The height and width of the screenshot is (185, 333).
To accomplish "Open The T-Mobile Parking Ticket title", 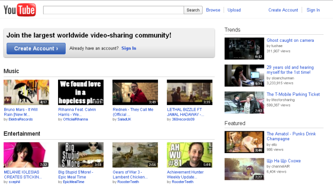I will (x=293, y=94).
